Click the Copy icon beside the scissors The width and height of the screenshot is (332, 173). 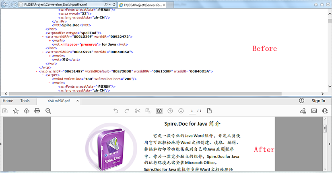click(148, 111)
